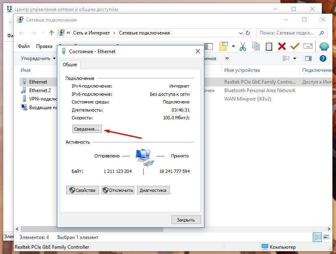Image resolution: width=336 pixels, height=254 pixels.
Task: Click the scissors Cut icon in toolbar
Action: click(x=243, y=46)
